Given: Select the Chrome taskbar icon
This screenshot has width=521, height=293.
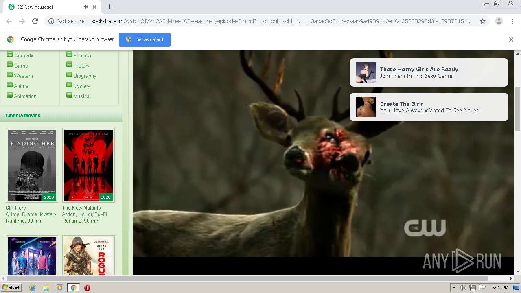Looking at the screenshot, I should point(73,288).
